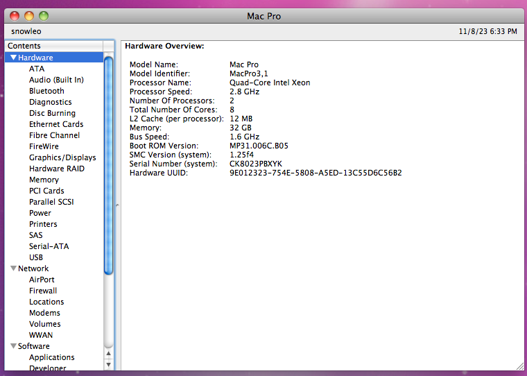Click the yellow minimize window button
Viewport: 527px width, 376px height.
(29, 16)
